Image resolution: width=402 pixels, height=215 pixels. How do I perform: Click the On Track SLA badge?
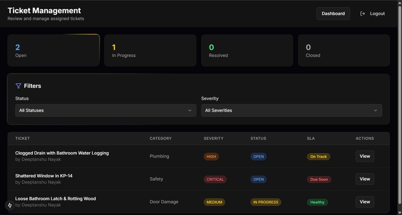click(318, 157)
